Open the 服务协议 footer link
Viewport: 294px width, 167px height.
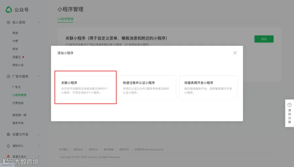(x=78, y=150)
